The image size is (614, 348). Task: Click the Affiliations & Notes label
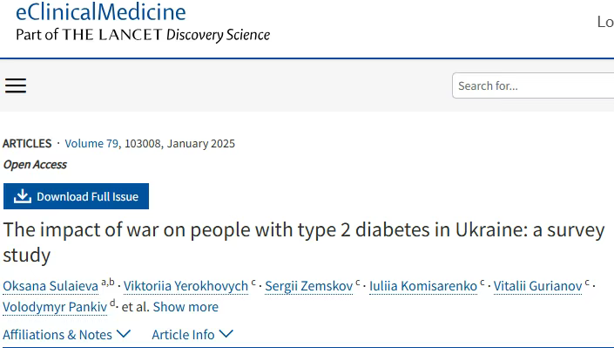(57, 335)
